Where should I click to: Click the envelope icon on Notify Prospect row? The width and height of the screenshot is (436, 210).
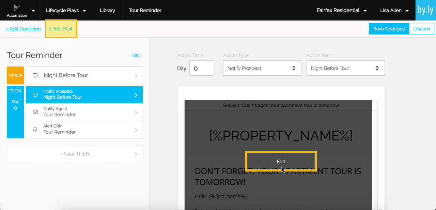[35, 95]
